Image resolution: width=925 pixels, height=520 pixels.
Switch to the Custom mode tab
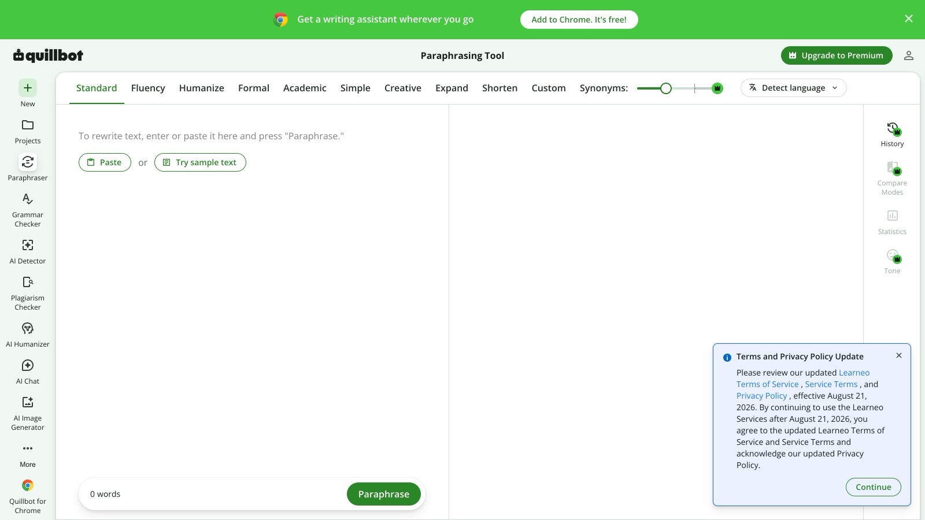[x=549, y=88]
